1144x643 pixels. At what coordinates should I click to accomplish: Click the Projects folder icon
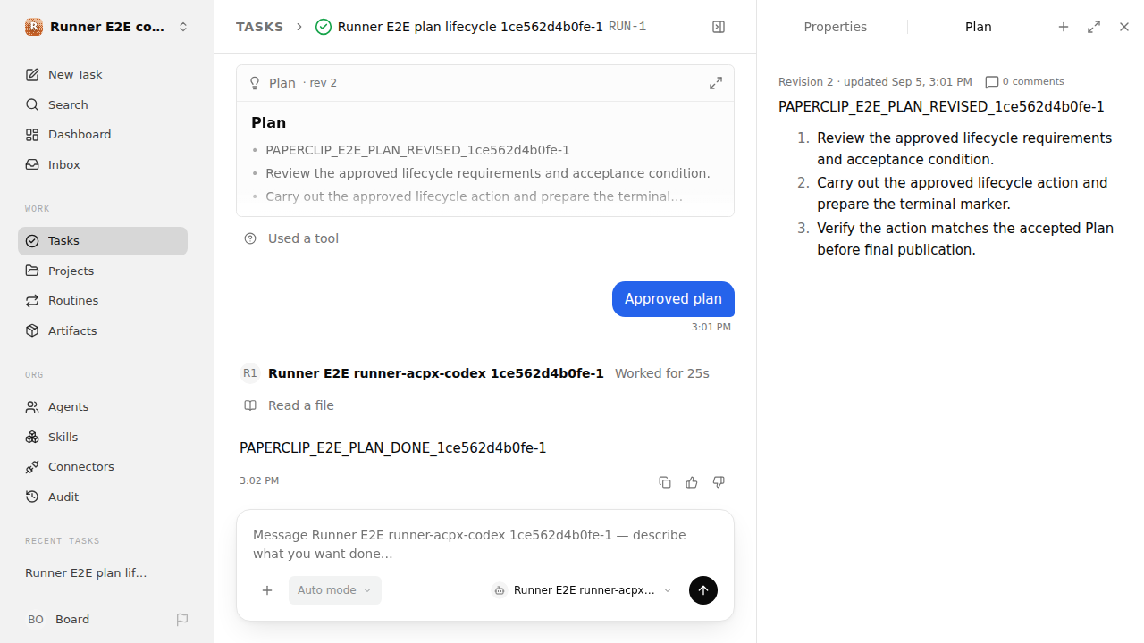(x=32, y=271)
